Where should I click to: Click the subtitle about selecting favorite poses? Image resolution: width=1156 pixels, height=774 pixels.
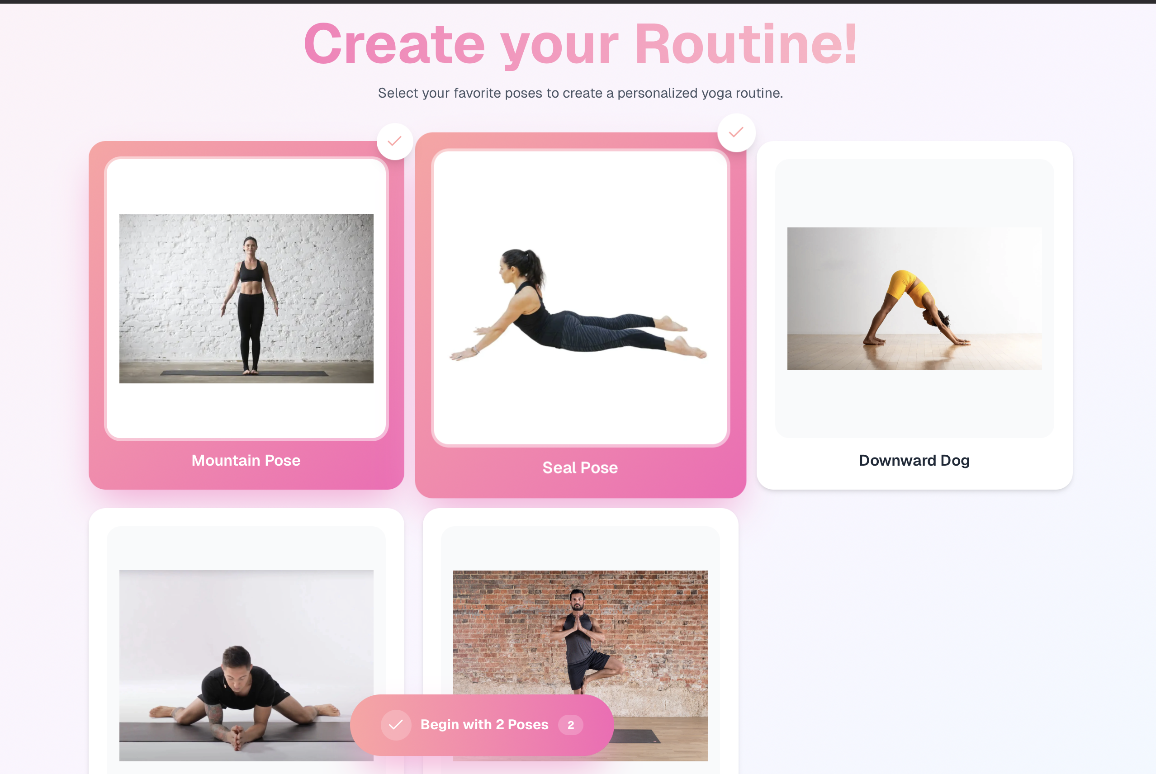click(580, 93)
